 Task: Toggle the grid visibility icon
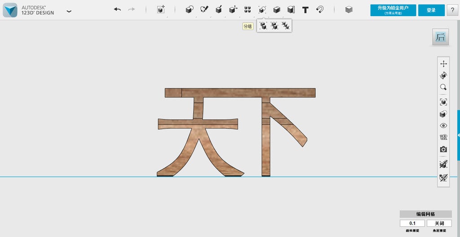pyautogui.click(x=443, y=137)
